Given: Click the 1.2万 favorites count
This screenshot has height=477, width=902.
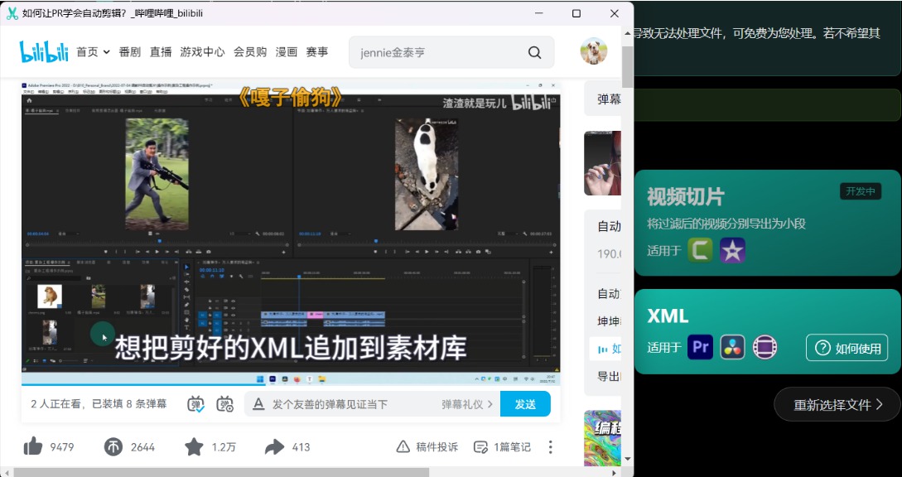Looking at the screenshot, I should click(x=224, y=447).
